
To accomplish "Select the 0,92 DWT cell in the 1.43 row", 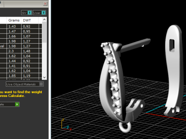I will tap(30, 26).
